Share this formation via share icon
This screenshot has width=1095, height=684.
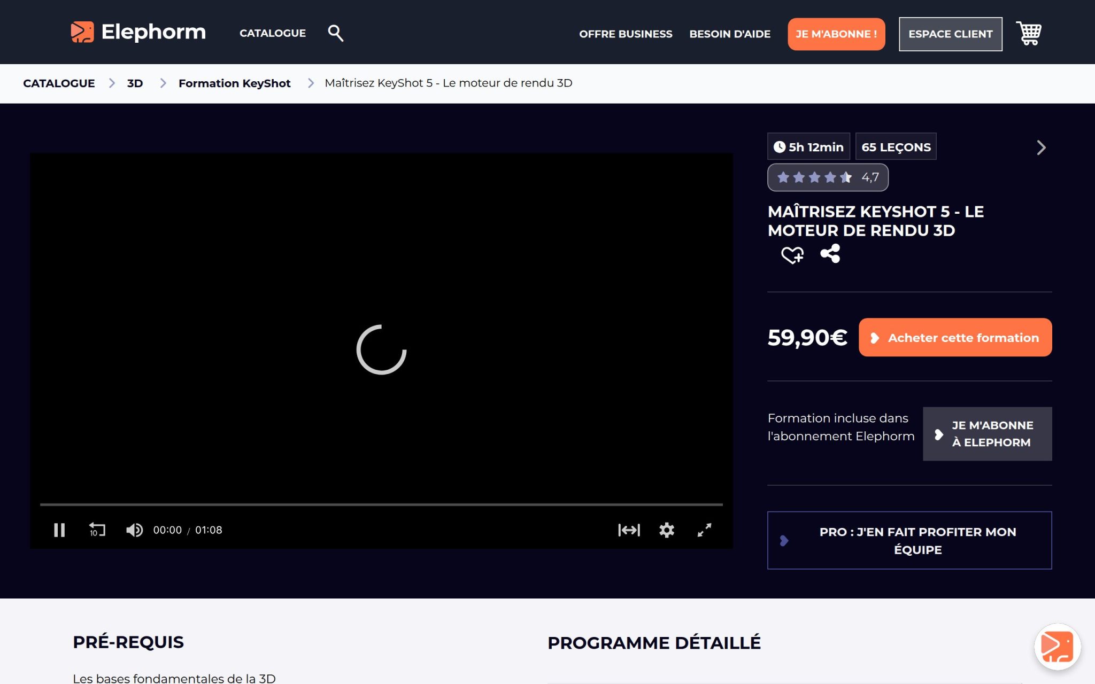click(830, 253)
